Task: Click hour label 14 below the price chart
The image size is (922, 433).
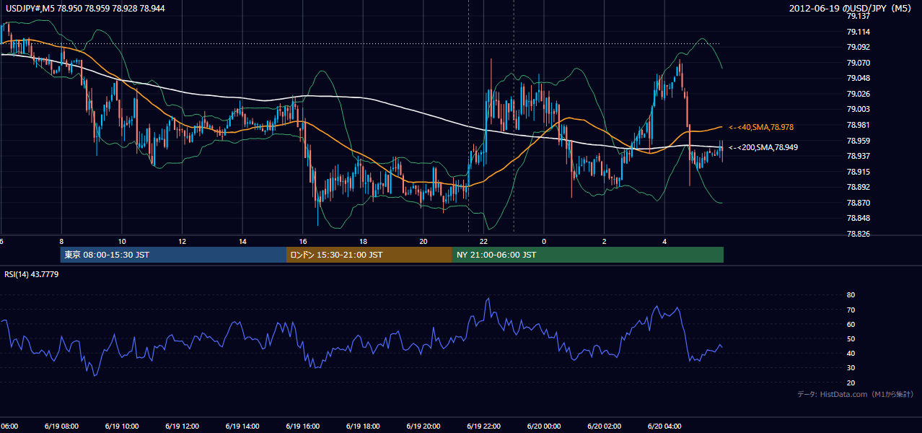Action: coord(242,242)
